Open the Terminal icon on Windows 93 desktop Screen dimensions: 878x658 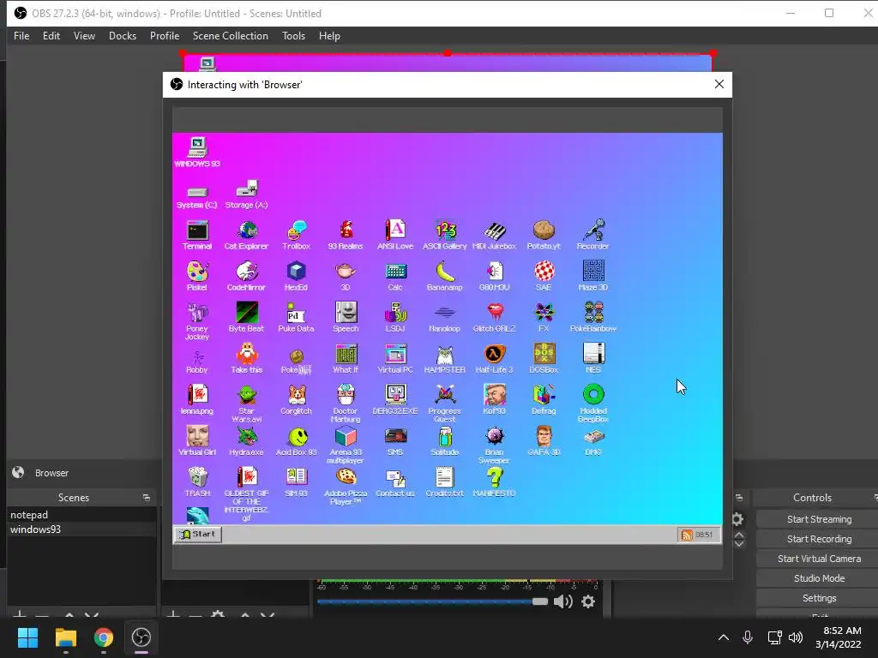pos(197,235)
